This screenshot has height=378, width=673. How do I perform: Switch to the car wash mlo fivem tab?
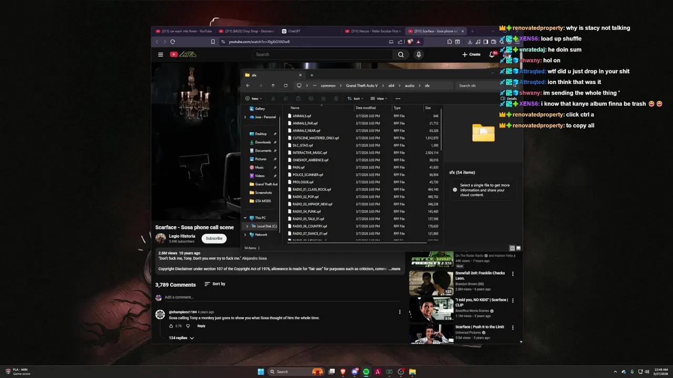coord(183,31)
